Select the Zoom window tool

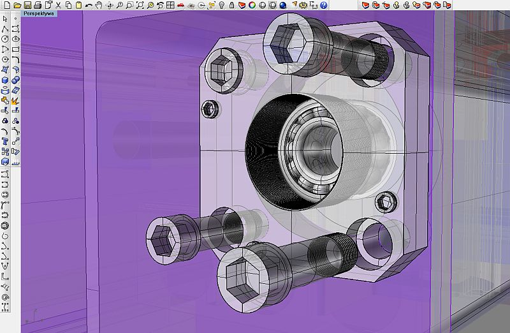point(129,5)
